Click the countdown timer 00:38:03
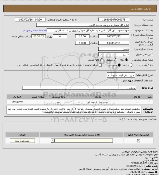The height and width of the screenshot is (175, 159). 39,36
